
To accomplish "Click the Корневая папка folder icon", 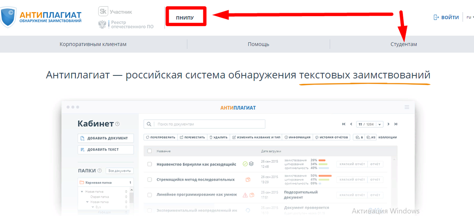I will pos(82,183).
